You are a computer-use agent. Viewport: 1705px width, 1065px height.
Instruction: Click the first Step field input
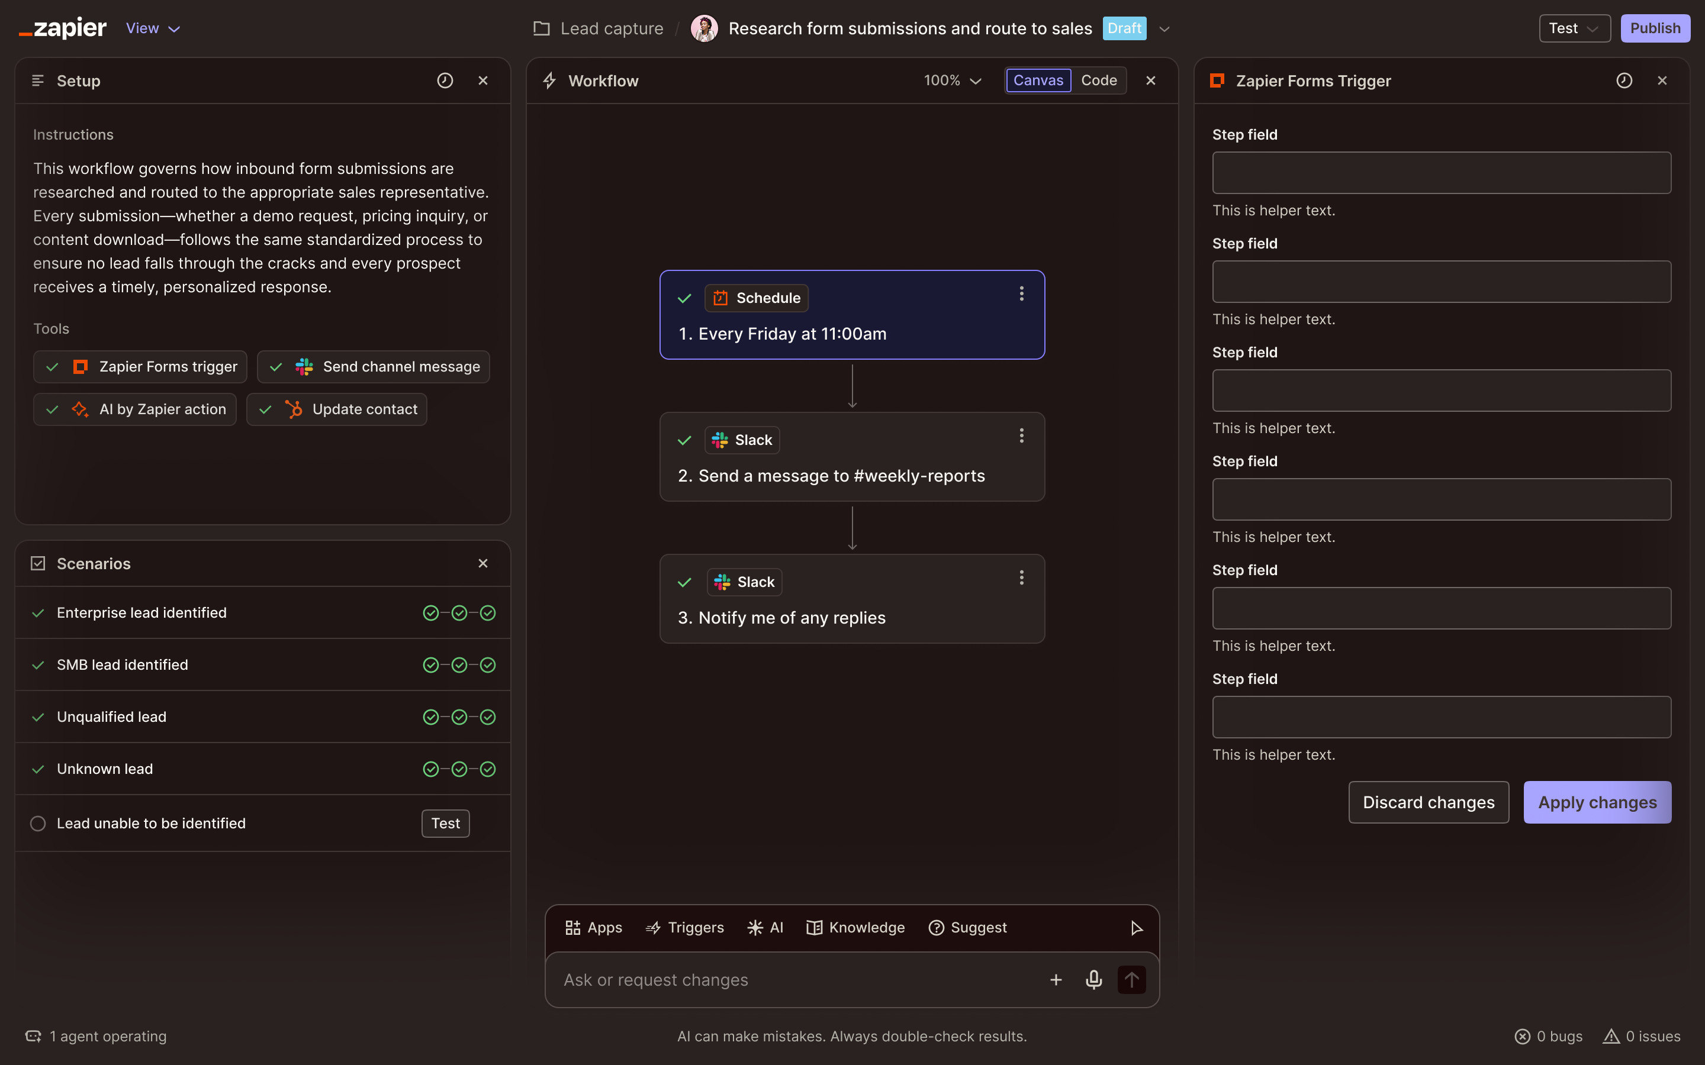pyautogui.click(x=1442, y=173)
